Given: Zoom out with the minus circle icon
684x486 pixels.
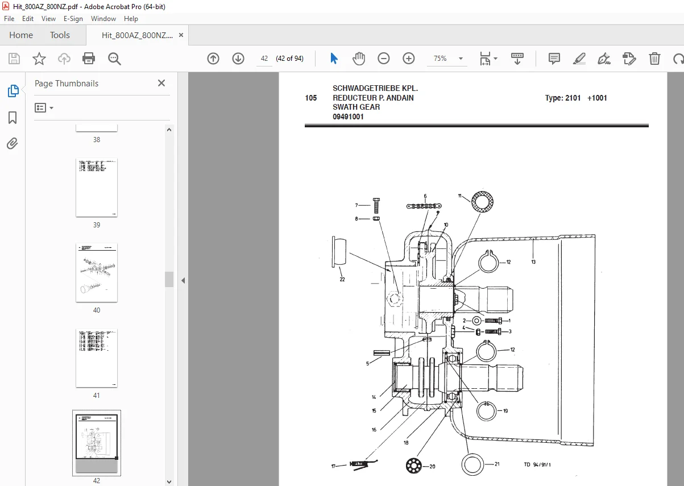Looking at the screenshot, I should point(384,59).
